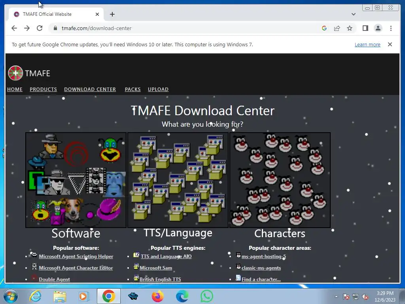Launch Internet Explorer from taskbar
The image size is (405, 304).
click(x=35, y=296)
